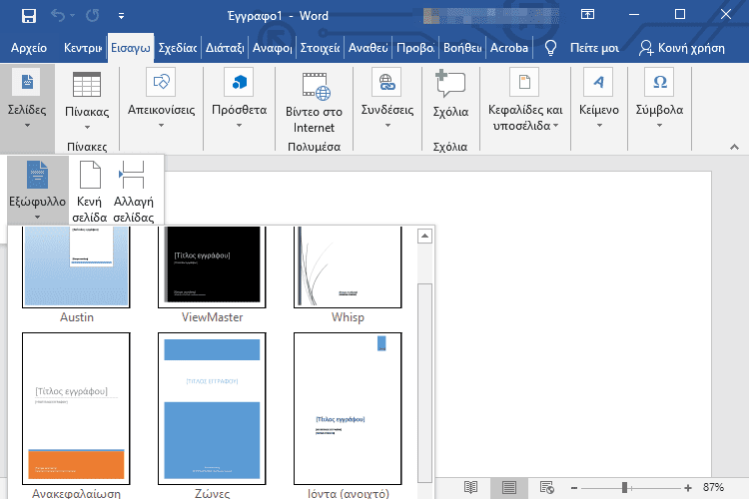Switch to the Σχεδίαση ribbon tab
This screenshot has height=499, width=749.
click(178, 48)
